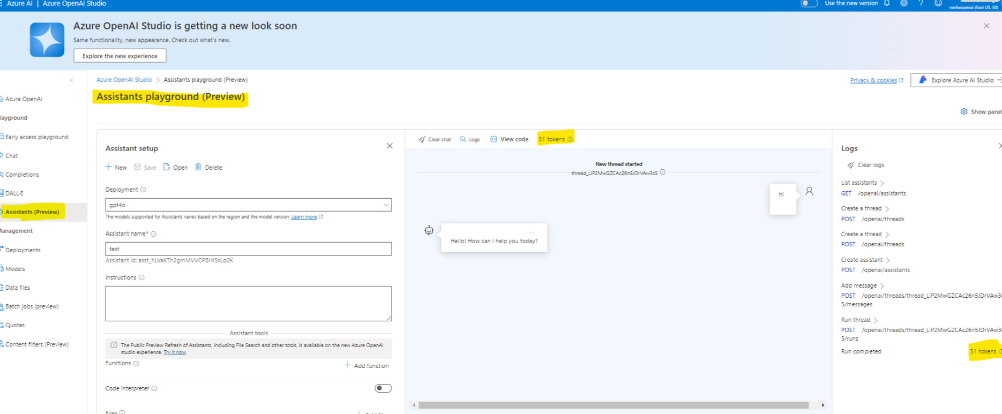Viewport: 1002px width, 414px height.
Task: Show the Functions info icon
Action: (136, 364)
